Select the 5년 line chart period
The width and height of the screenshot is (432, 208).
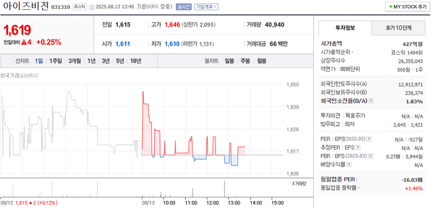point(120,61)
